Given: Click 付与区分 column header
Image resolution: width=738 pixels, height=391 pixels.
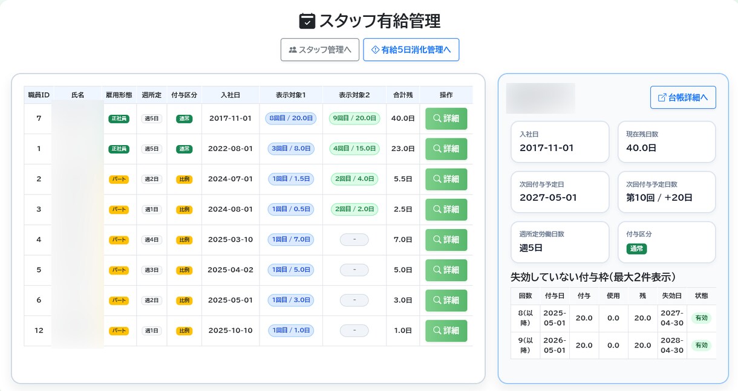Looking at the screenshot, I should pyautogui.click(x=184, y=95).
